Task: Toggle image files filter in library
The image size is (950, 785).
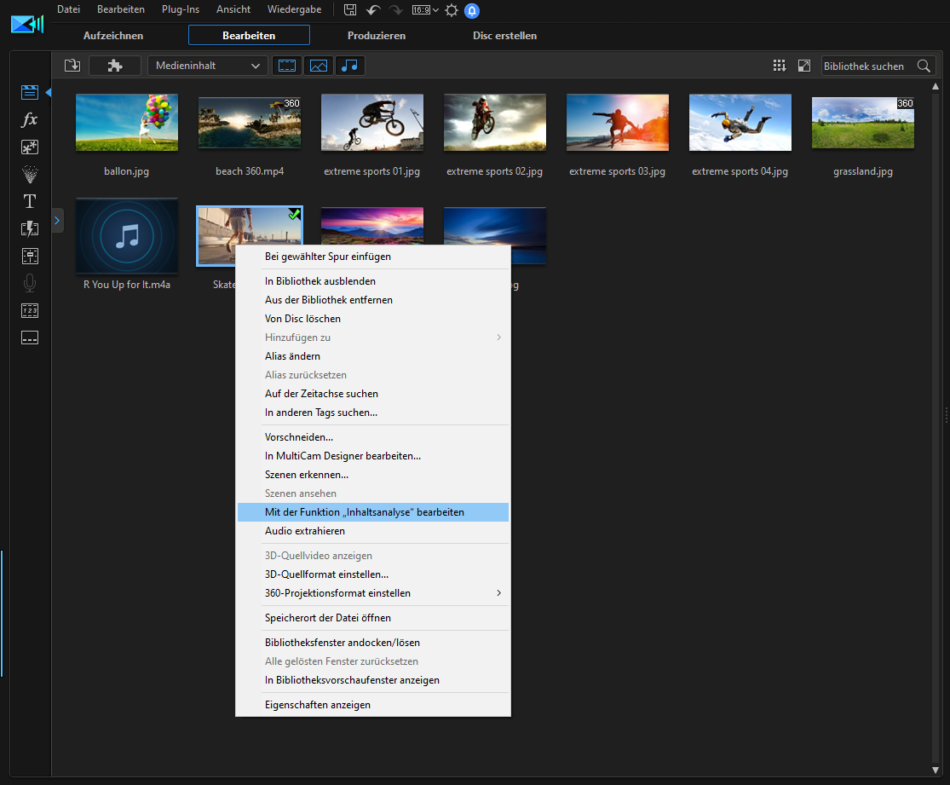Action: [x=319, y=66]
